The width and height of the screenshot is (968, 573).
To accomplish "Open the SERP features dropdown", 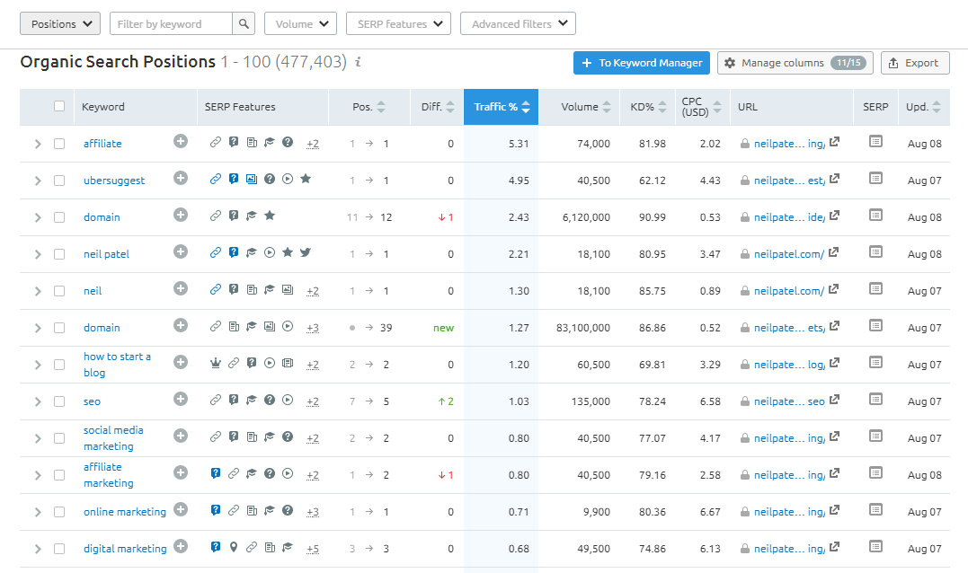I will (399, 24).
